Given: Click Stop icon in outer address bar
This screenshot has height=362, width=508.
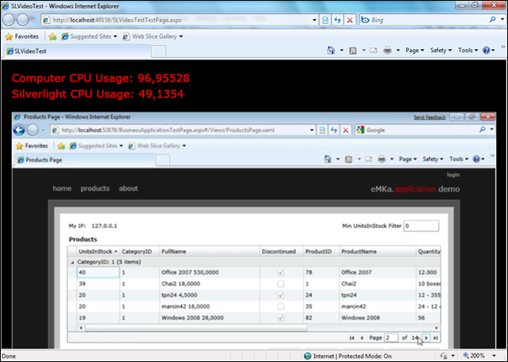Looking at the screenshot, I should tap(350, 20).
